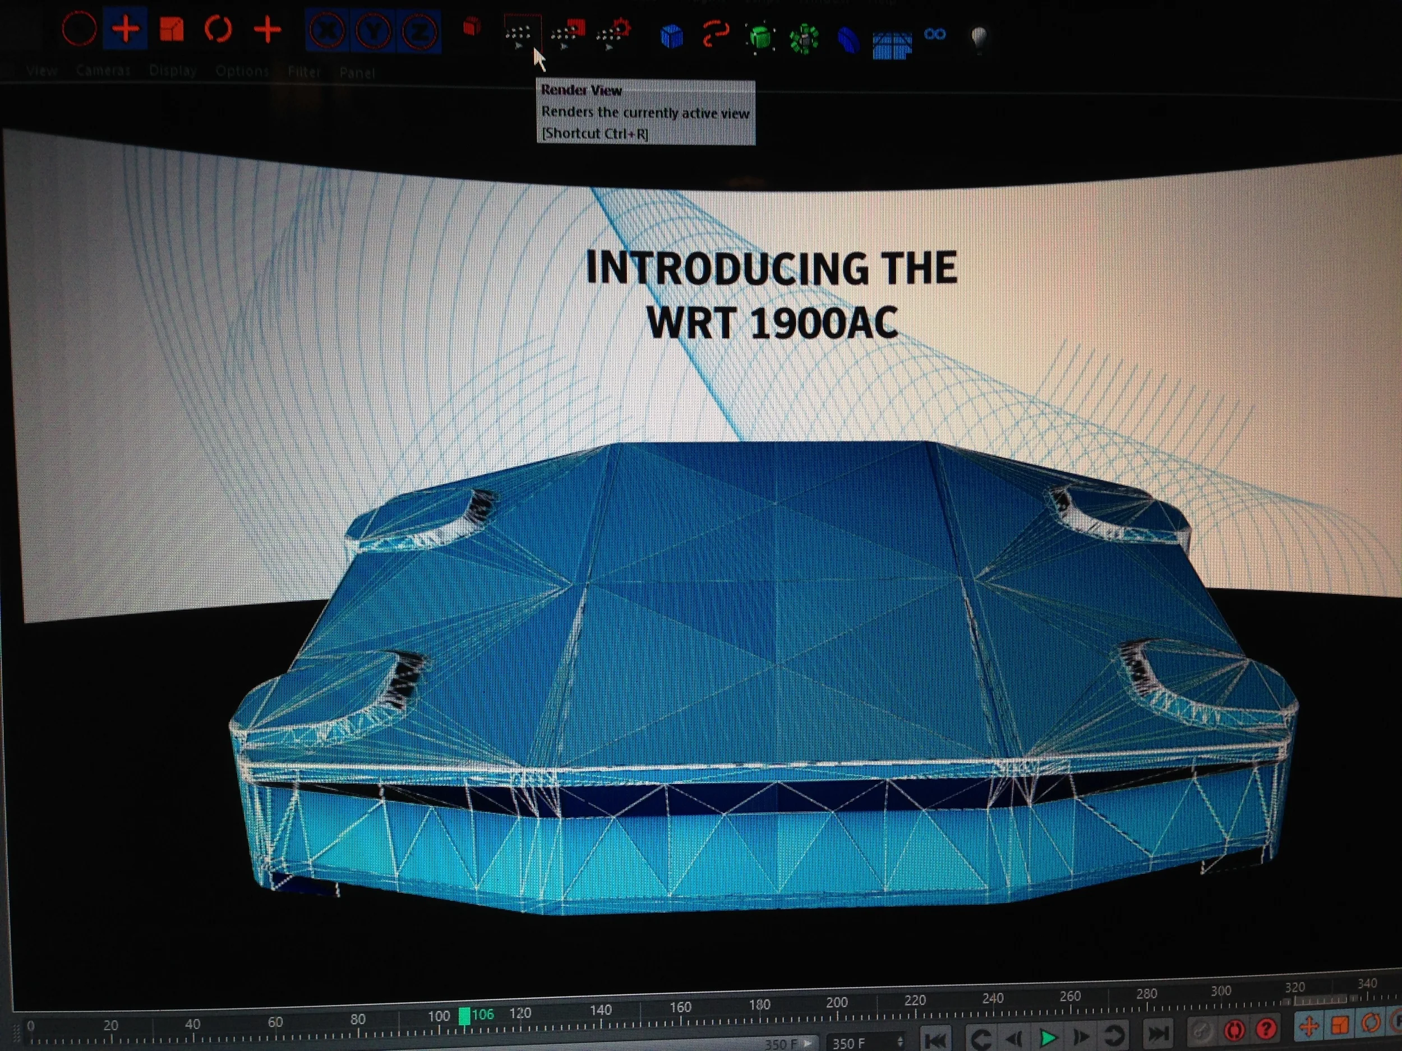This screenshot has width=1402, height=1051.
Task: Click the 350 F end-frame stepper arrows
Action: tap(901, 1041)
